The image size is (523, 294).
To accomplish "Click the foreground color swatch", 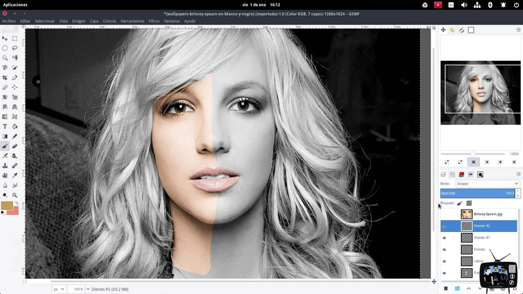I will coord(7,205).
